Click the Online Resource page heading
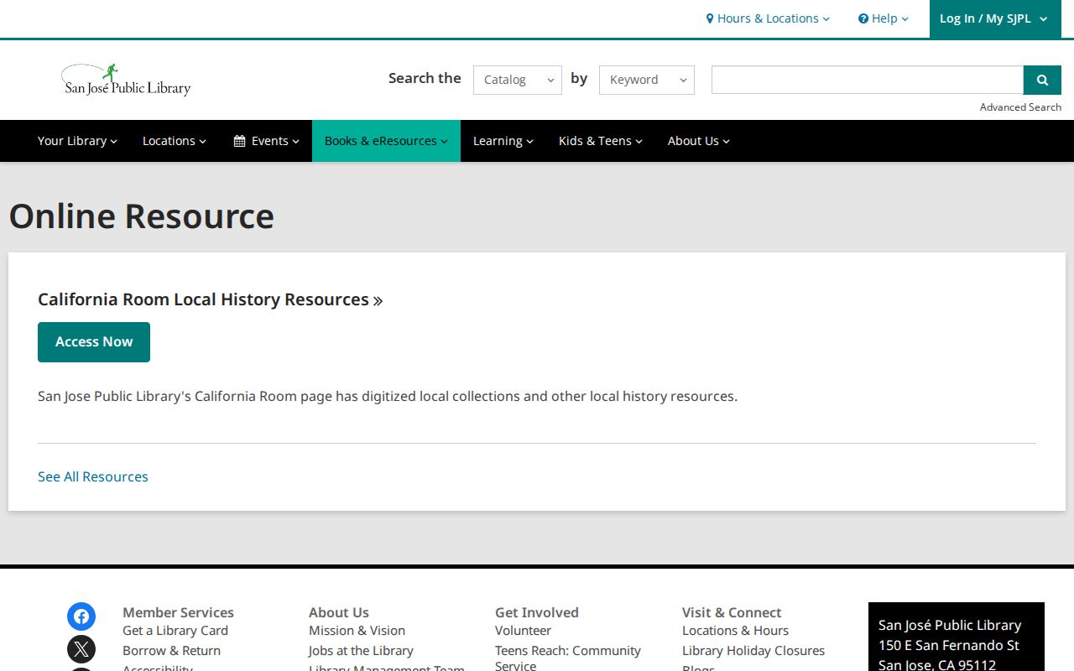This screenshot has height=671, width=1074. click(x=142, y=216)
